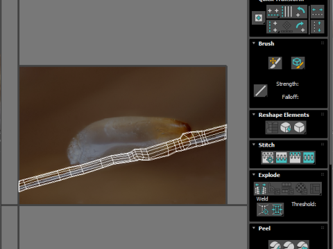Click Stitch to Target icon

[268, 158]
